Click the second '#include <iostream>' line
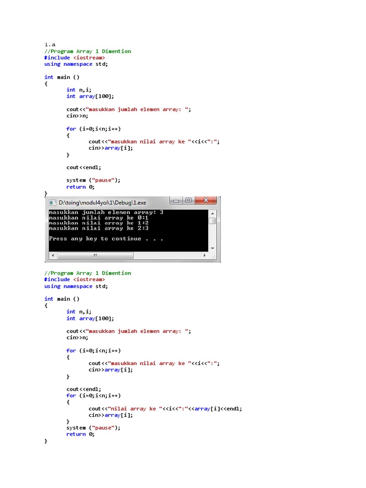The height and width of the screenshot is (488, 366). tap(74, 279)
